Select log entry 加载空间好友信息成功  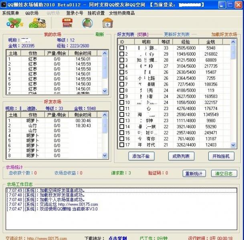pyautogui.click(x=121, y=190)
